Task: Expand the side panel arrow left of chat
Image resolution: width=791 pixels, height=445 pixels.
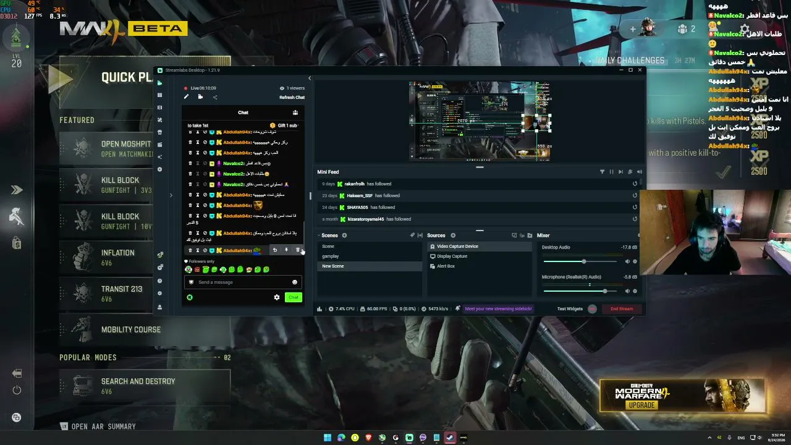Action: (x=171, y=195)
